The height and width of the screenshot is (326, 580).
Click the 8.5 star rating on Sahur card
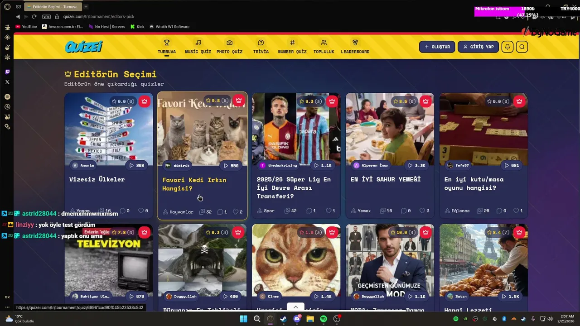(404, 101)
